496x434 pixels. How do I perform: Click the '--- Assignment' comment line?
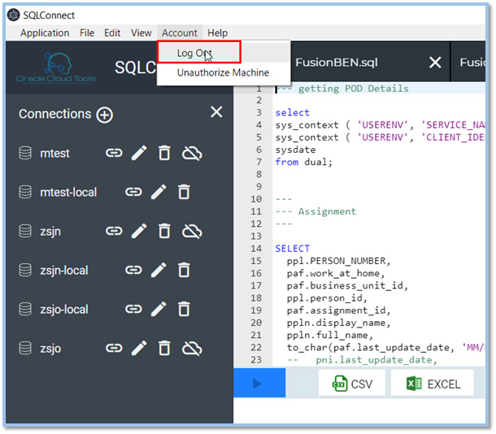click(315, 211)
